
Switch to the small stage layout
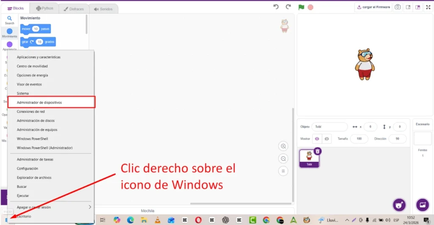coord(408,7)
